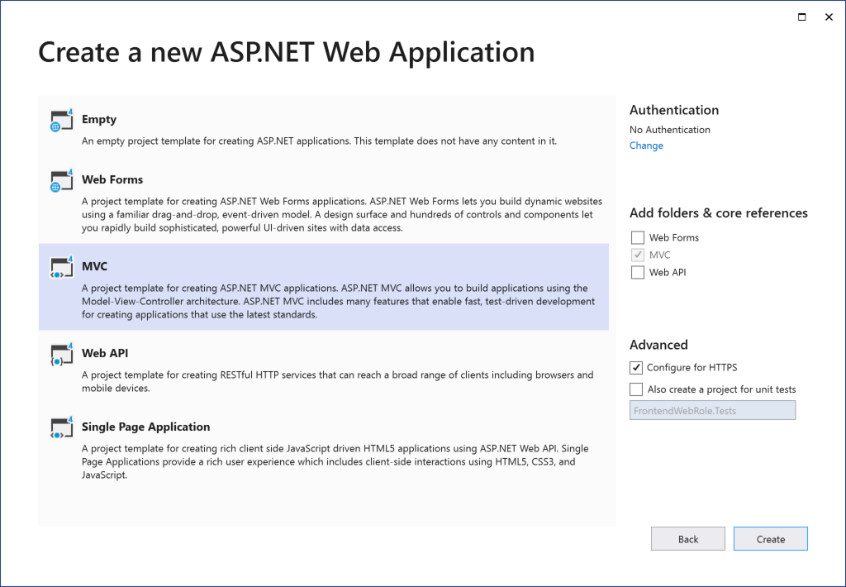Select the Empty project template title

pos(99,120)
